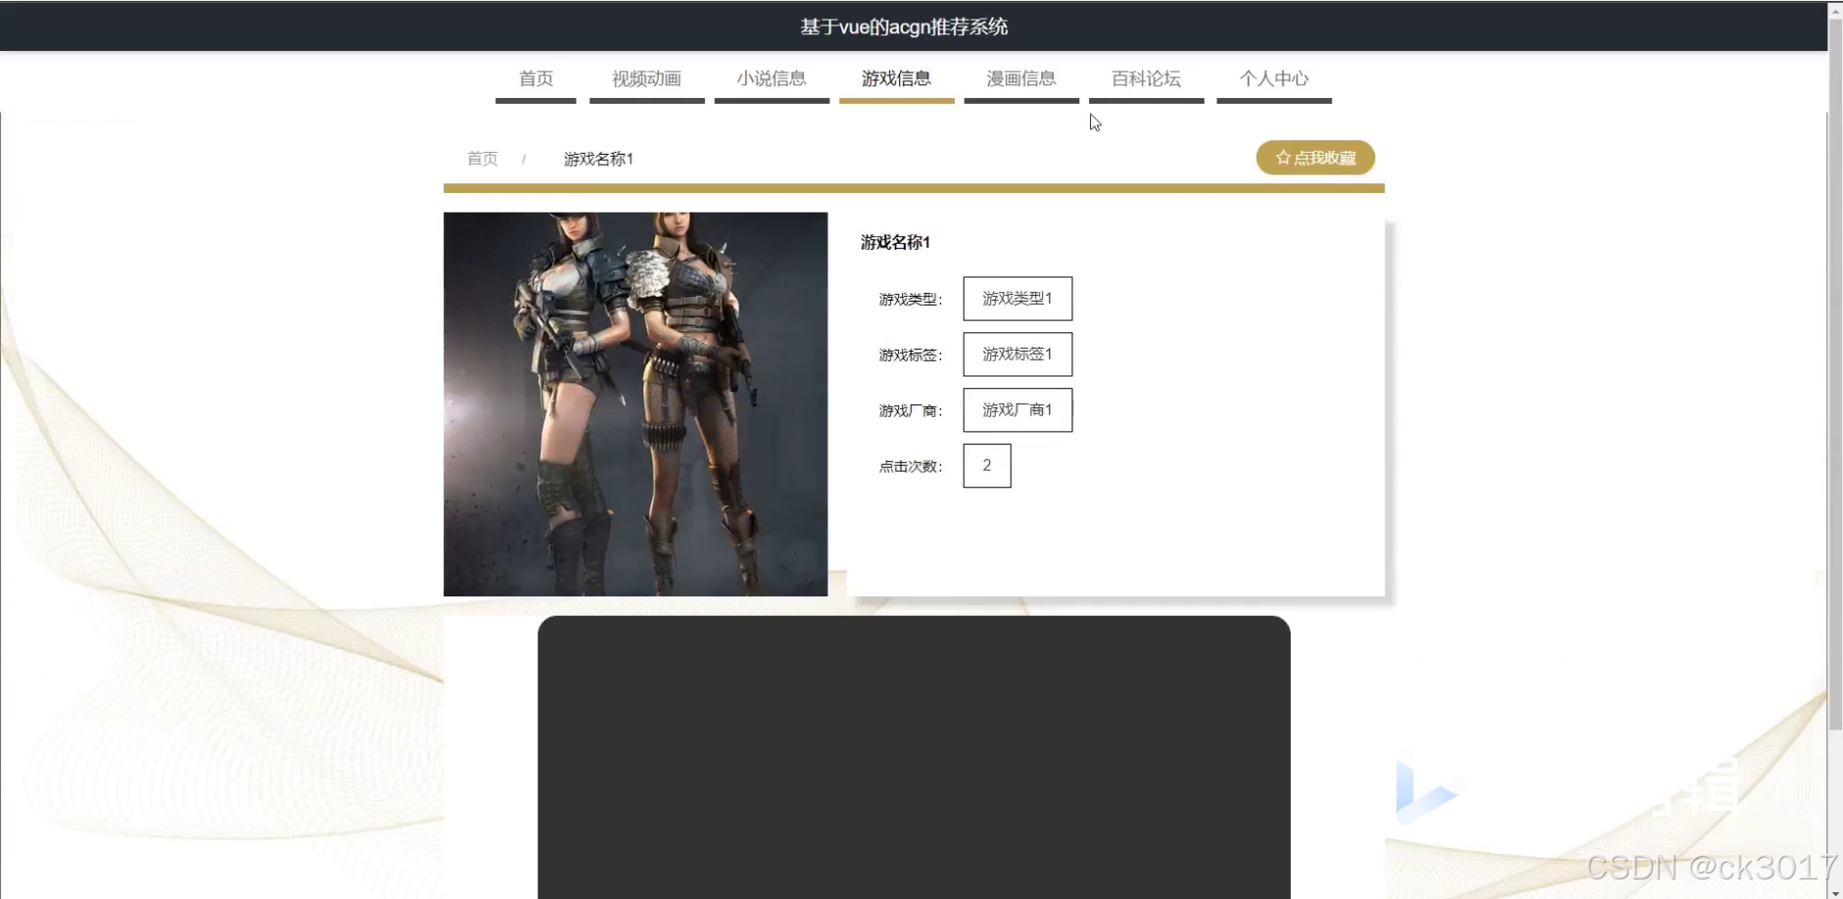Click the 游戏类型 label

point(910,300)
